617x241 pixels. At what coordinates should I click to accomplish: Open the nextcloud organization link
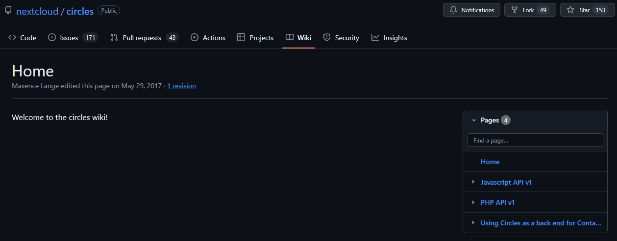click(37, 11)
